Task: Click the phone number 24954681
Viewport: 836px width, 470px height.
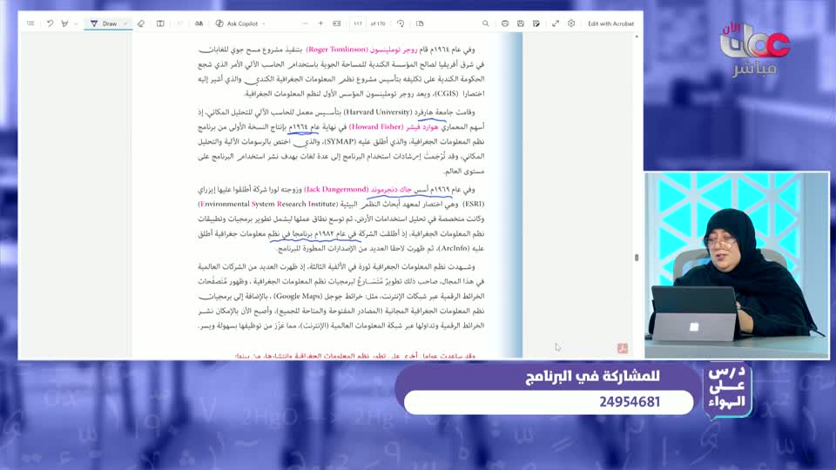Action: click(x=629, y=402)
